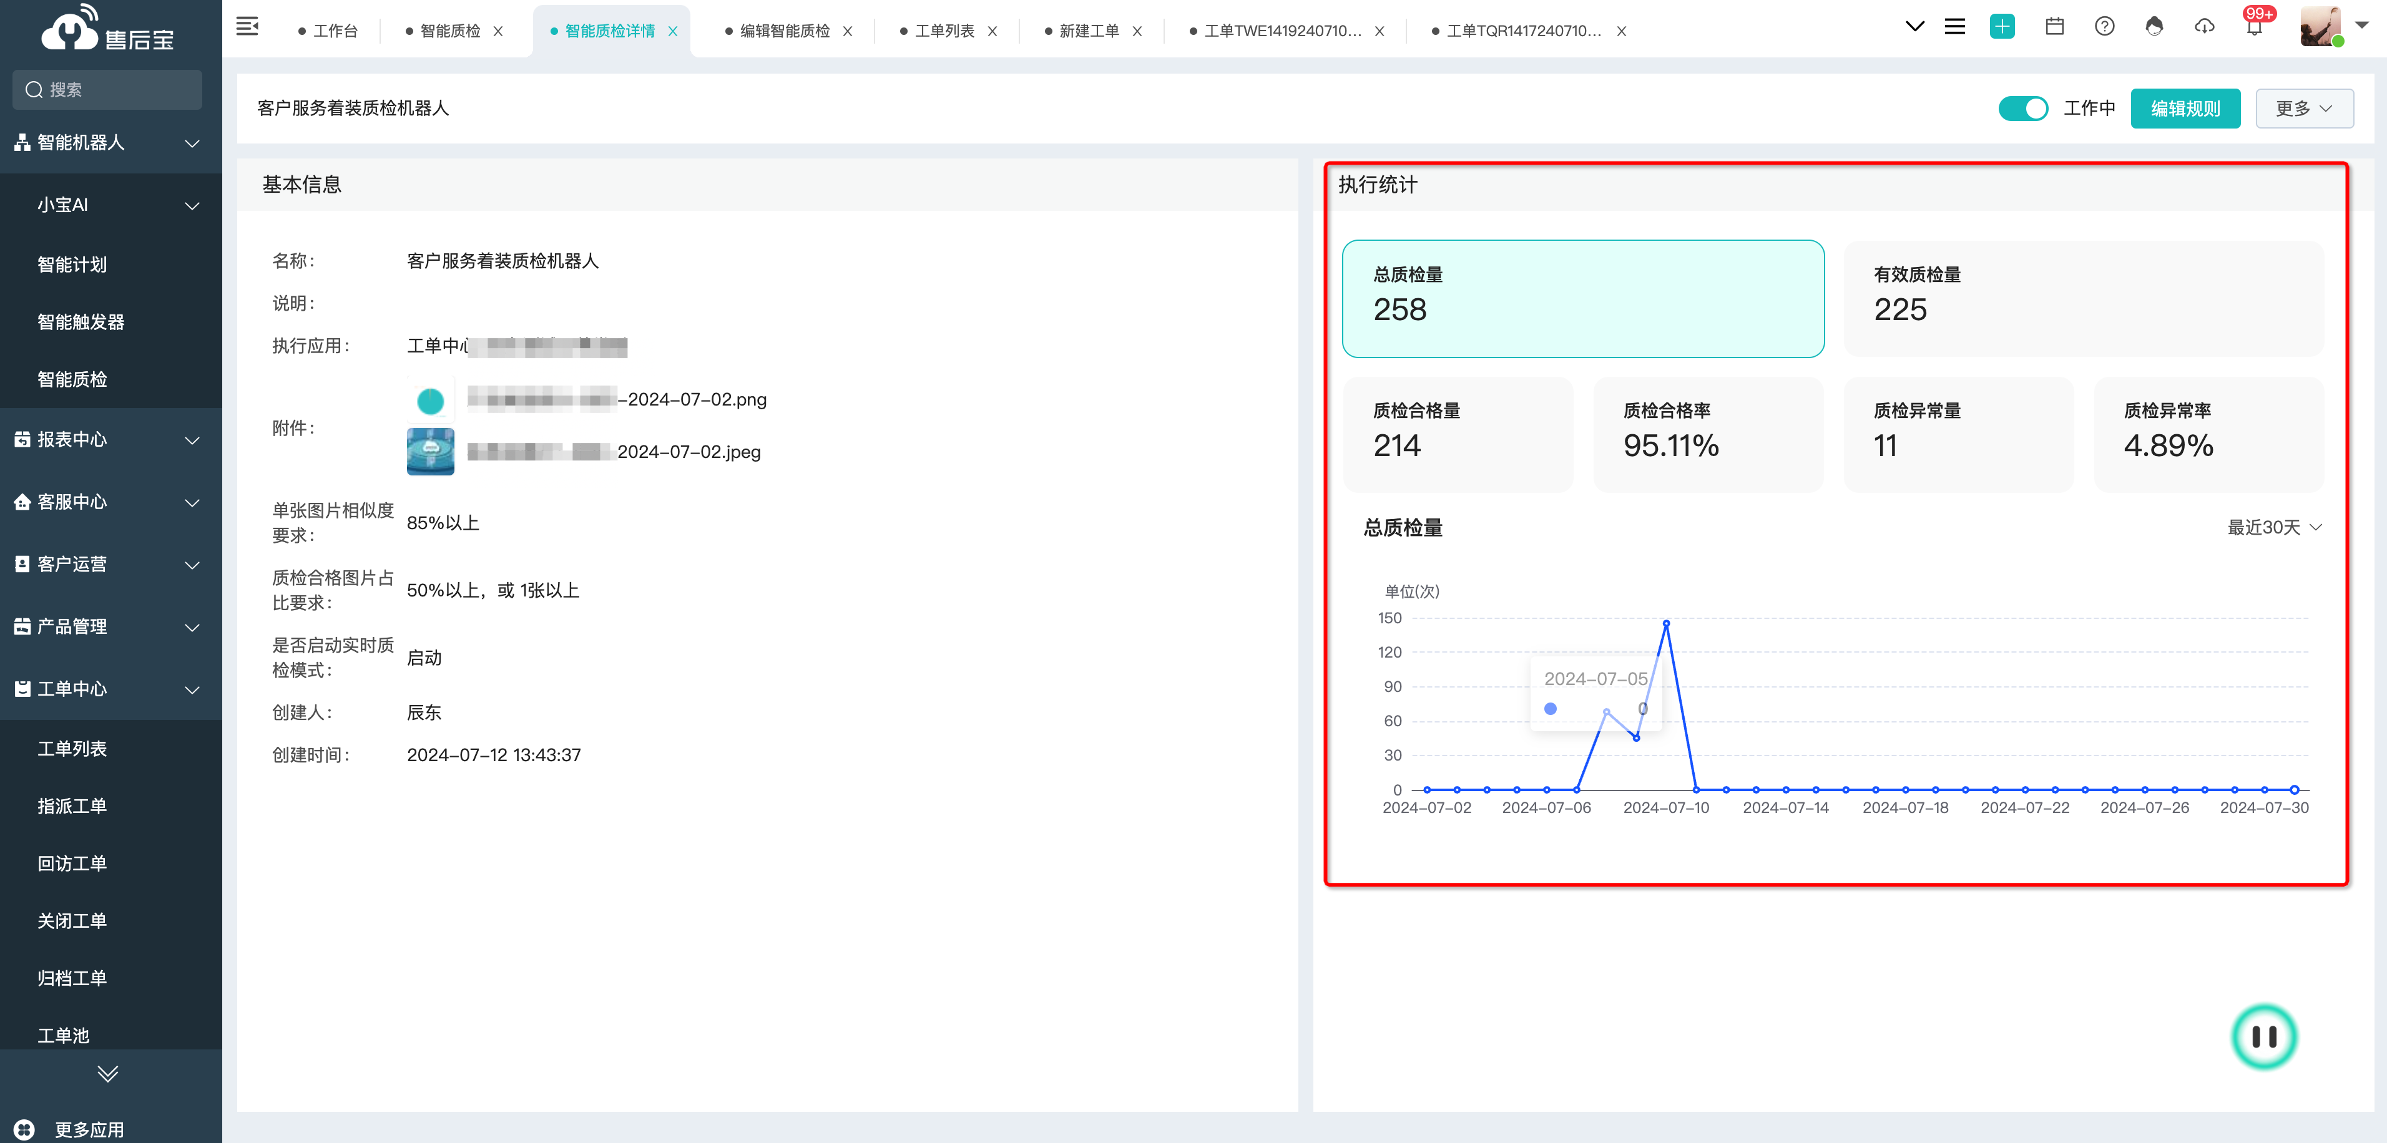Viewport: 2387px width, 1143px height.
Task: Open 归档工单 in the sidebar
Action: tap(71, 978)
